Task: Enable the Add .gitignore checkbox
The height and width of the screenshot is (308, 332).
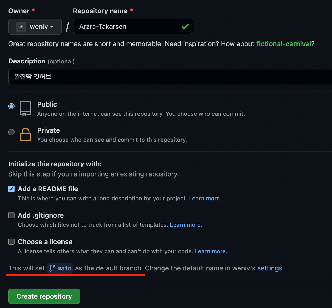Action: pos(11,215)
